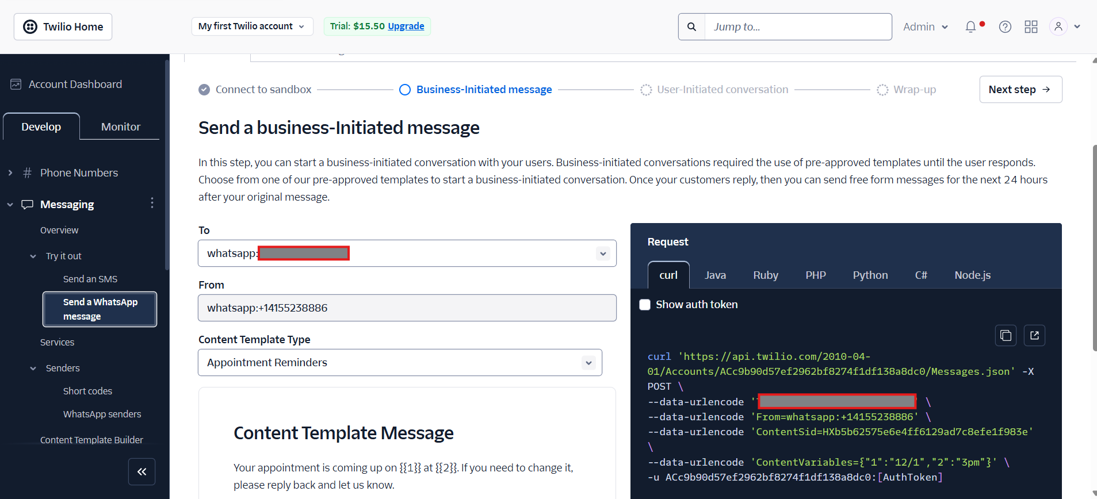The image size is (1097, 499).
Task: Open Twilio Home button
Action: point(63,27)
